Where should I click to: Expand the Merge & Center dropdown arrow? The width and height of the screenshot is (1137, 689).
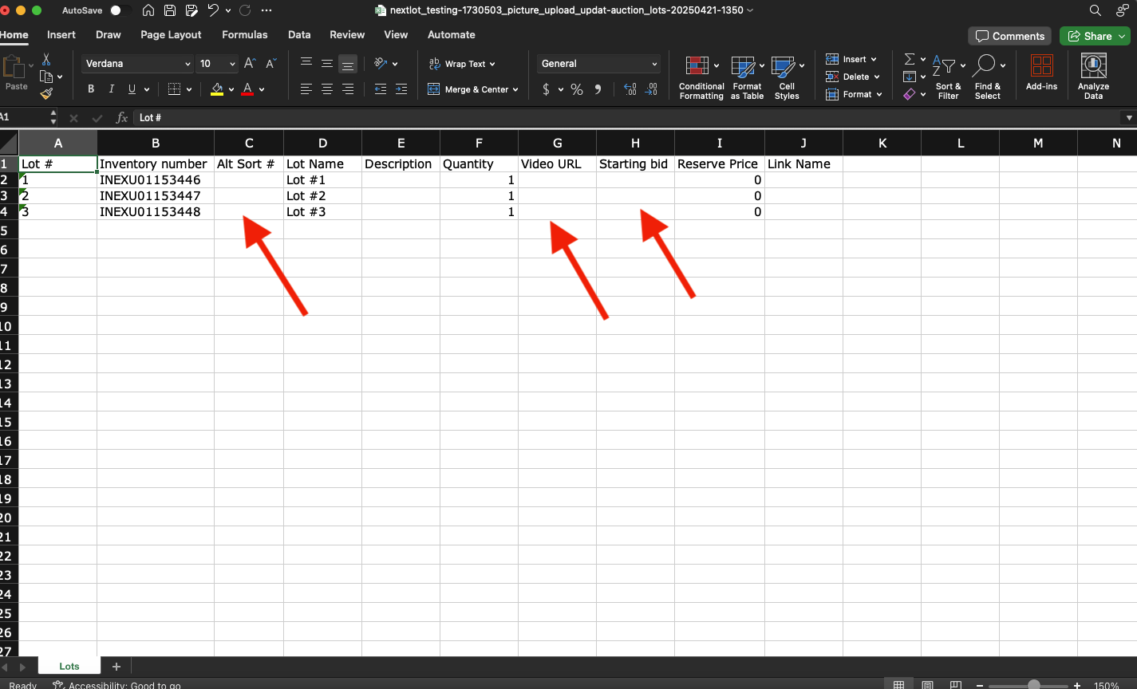click(x=515, y=89)
